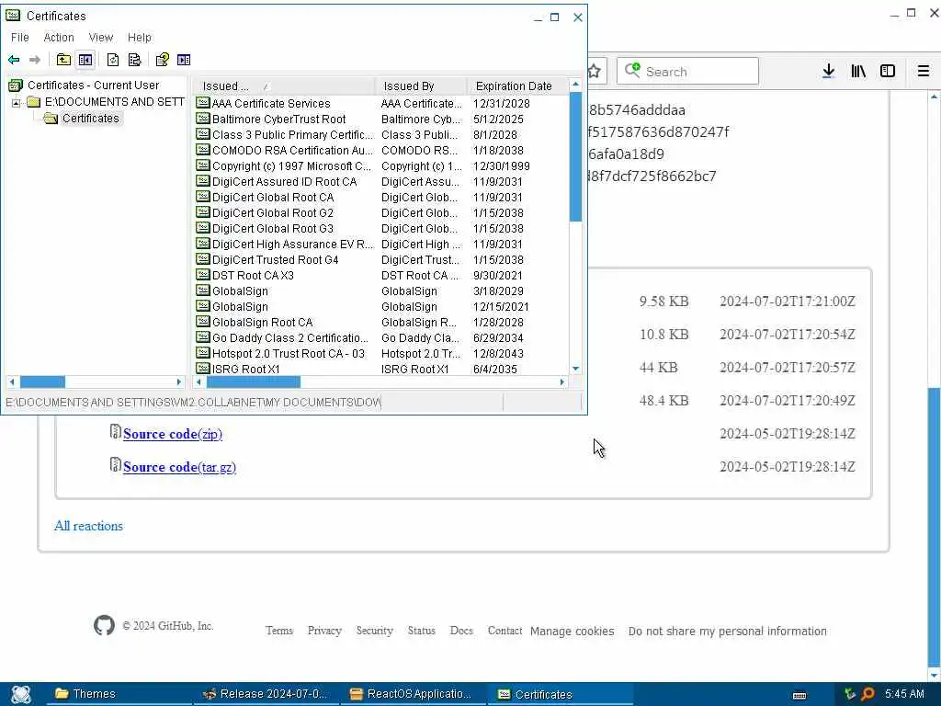Click the keyboard icon in system tray
Screen dimensions: 941x706
[x=799, y=695]
